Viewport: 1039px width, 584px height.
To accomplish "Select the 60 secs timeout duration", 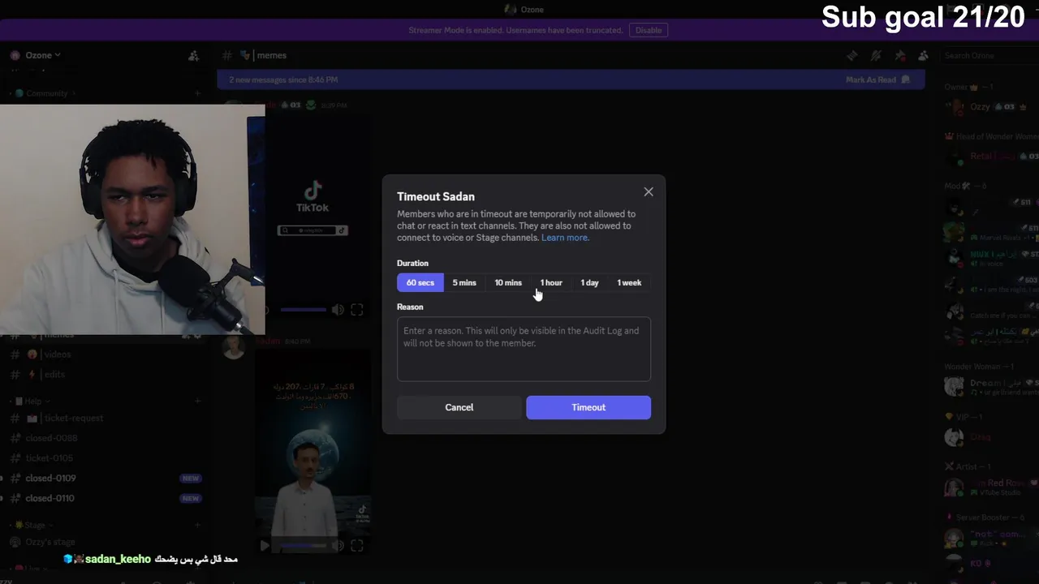I will tap(420, 282).
